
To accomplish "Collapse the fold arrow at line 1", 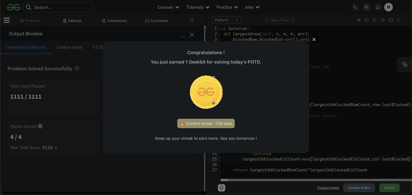I will pos(219,28).
